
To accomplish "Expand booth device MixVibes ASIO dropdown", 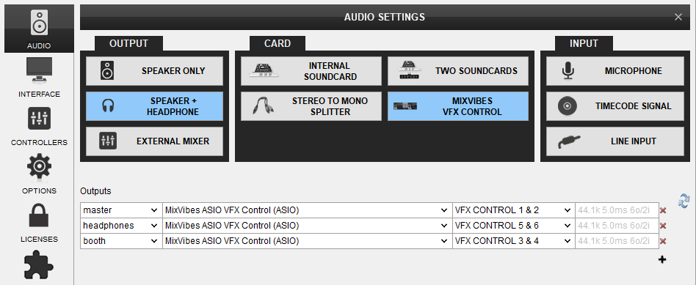I will tap(307, 241).
